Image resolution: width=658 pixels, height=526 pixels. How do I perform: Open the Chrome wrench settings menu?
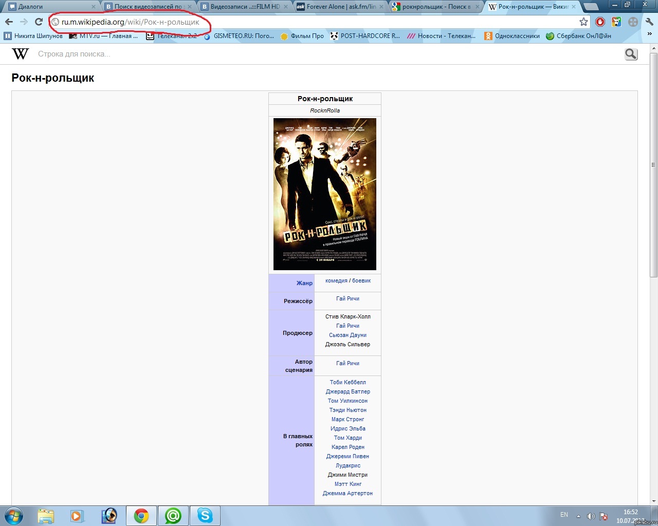coord(649,22)
